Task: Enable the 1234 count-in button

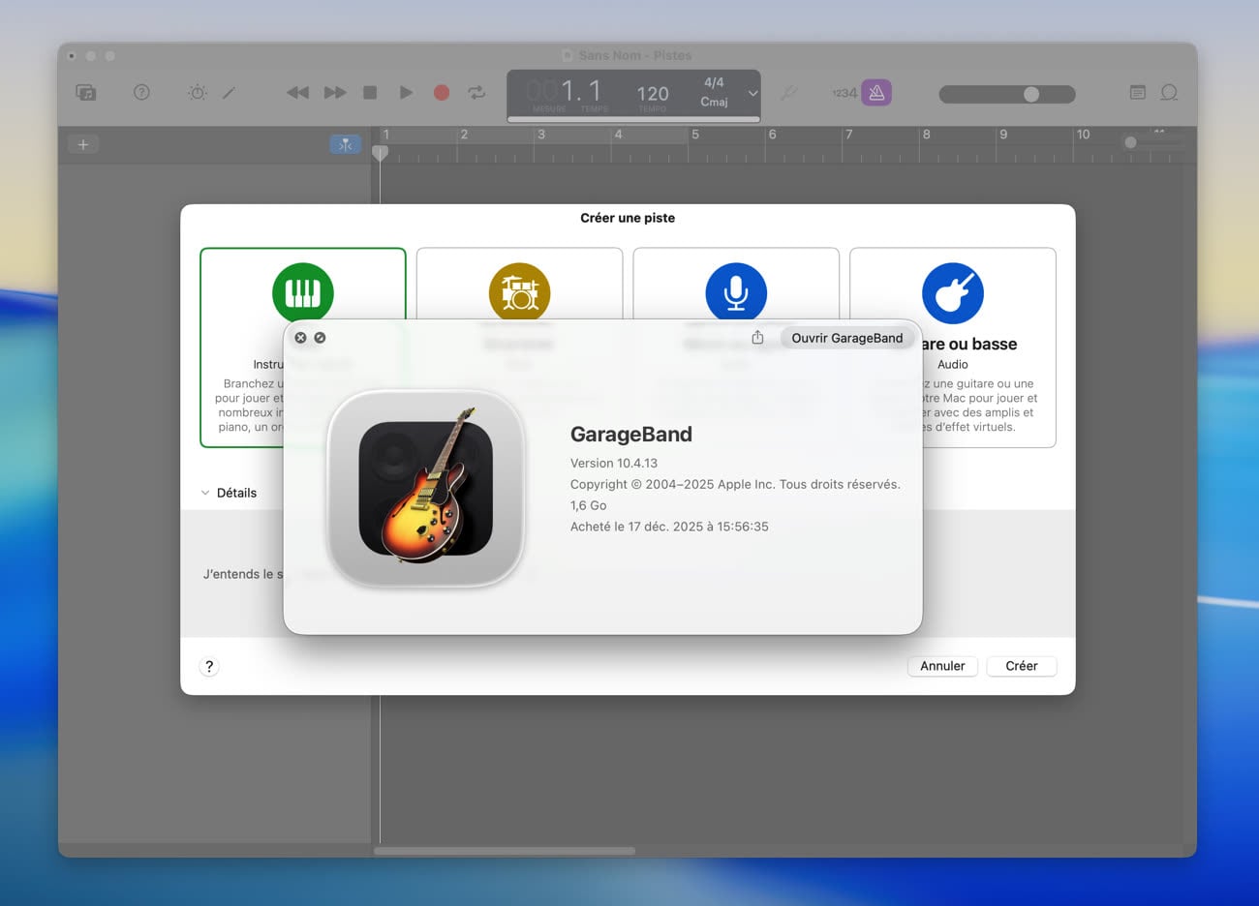Action: pos(844,93)
